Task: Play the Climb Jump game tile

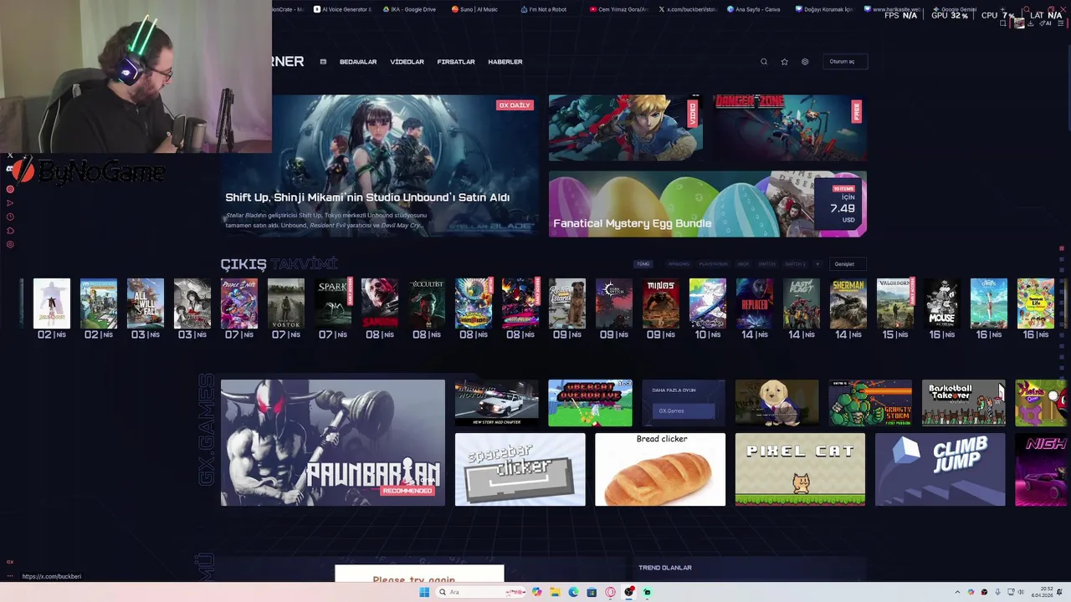Action: pos(940,469)
